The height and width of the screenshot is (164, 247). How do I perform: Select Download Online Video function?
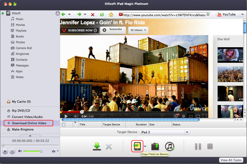(x=28, y=123)
